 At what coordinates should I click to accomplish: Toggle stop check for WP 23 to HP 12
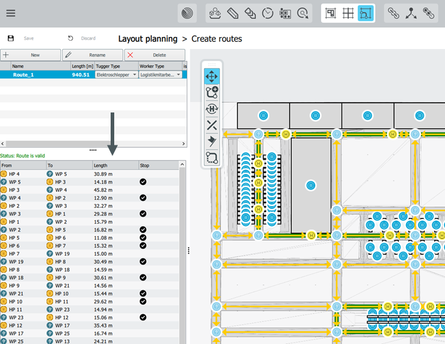coord(143,317)
